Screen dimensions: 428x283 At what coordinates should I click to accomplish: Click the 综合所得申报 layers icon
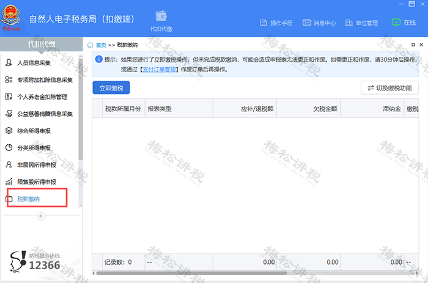pyautogui.click(x=9, y=131)
